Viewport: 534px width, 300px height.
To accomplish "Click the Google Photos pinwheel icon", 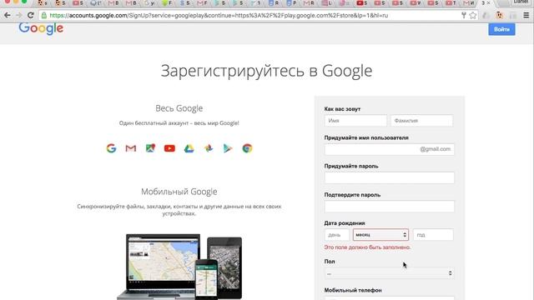I will 209,148.
